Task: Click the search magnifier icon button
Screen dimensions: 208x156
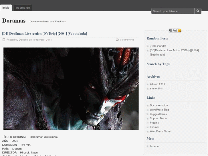Action: tap(198, 11)
